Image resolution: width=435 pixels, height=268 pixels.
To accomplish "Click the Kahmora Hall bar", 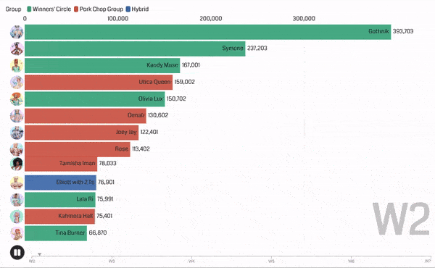I will pyautogui.click(x=59, y=217).
